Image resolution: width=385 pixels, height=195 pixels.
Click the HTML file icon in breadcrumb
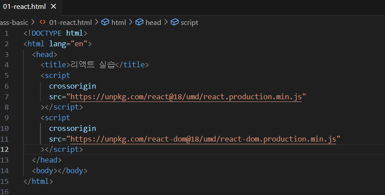click(42, 22)
